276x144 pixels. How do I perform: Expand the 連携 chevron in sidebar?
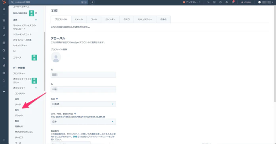coord(36,20)
